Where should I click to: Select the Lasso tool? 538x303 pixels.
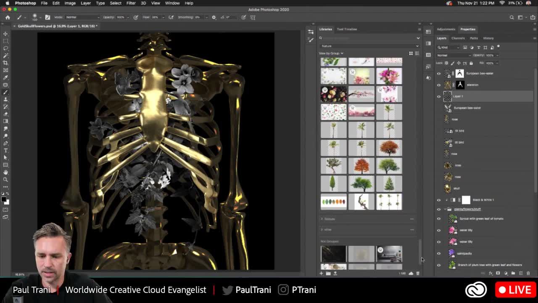tap(5, 48)
